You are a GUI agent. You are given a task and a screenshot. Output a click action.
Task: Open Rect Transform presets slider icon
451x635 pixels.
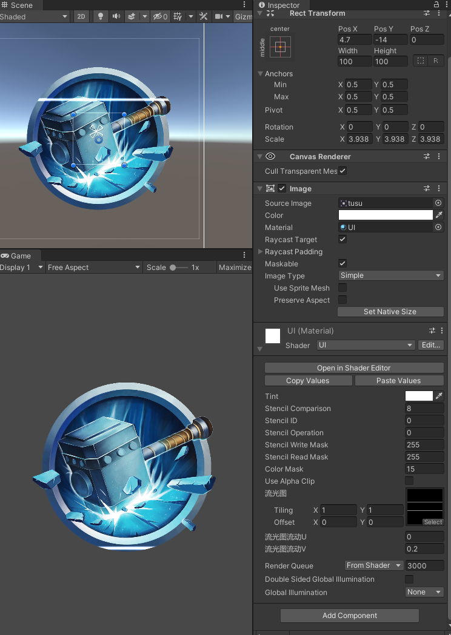[427, 13]
